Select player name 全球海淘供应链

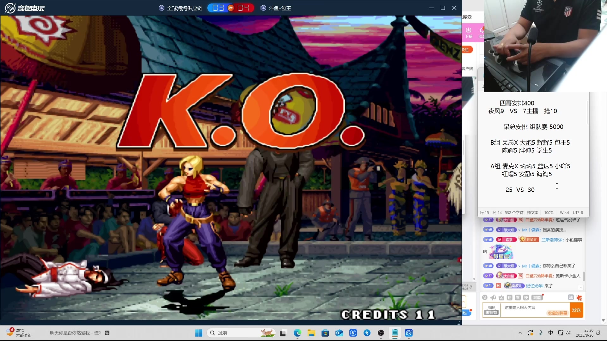pos(184,8)
